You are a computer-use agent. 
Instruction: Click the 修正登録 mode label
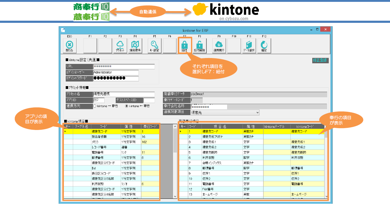point(321,61)
